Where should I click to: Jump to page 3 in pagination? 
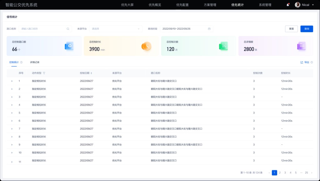pos(285,173)
